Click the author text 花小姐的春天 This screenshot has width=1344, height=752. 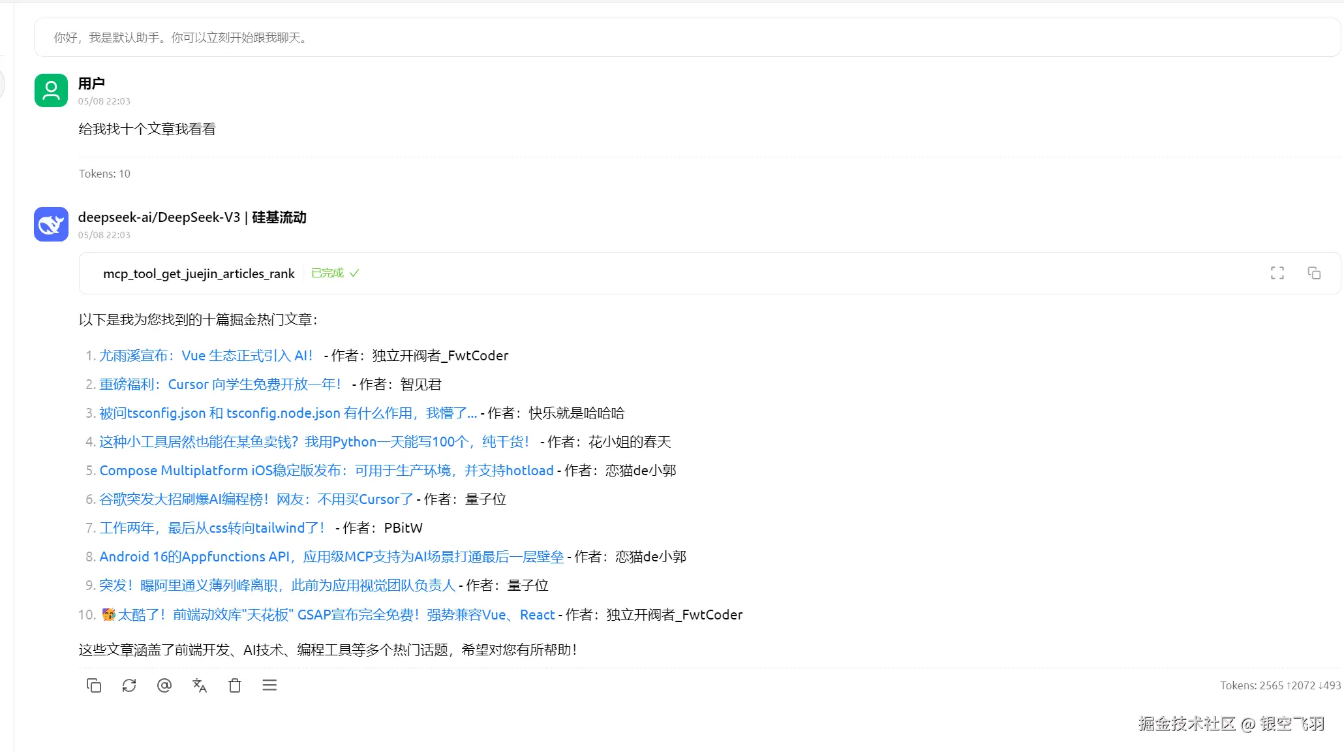pos(630,442)
